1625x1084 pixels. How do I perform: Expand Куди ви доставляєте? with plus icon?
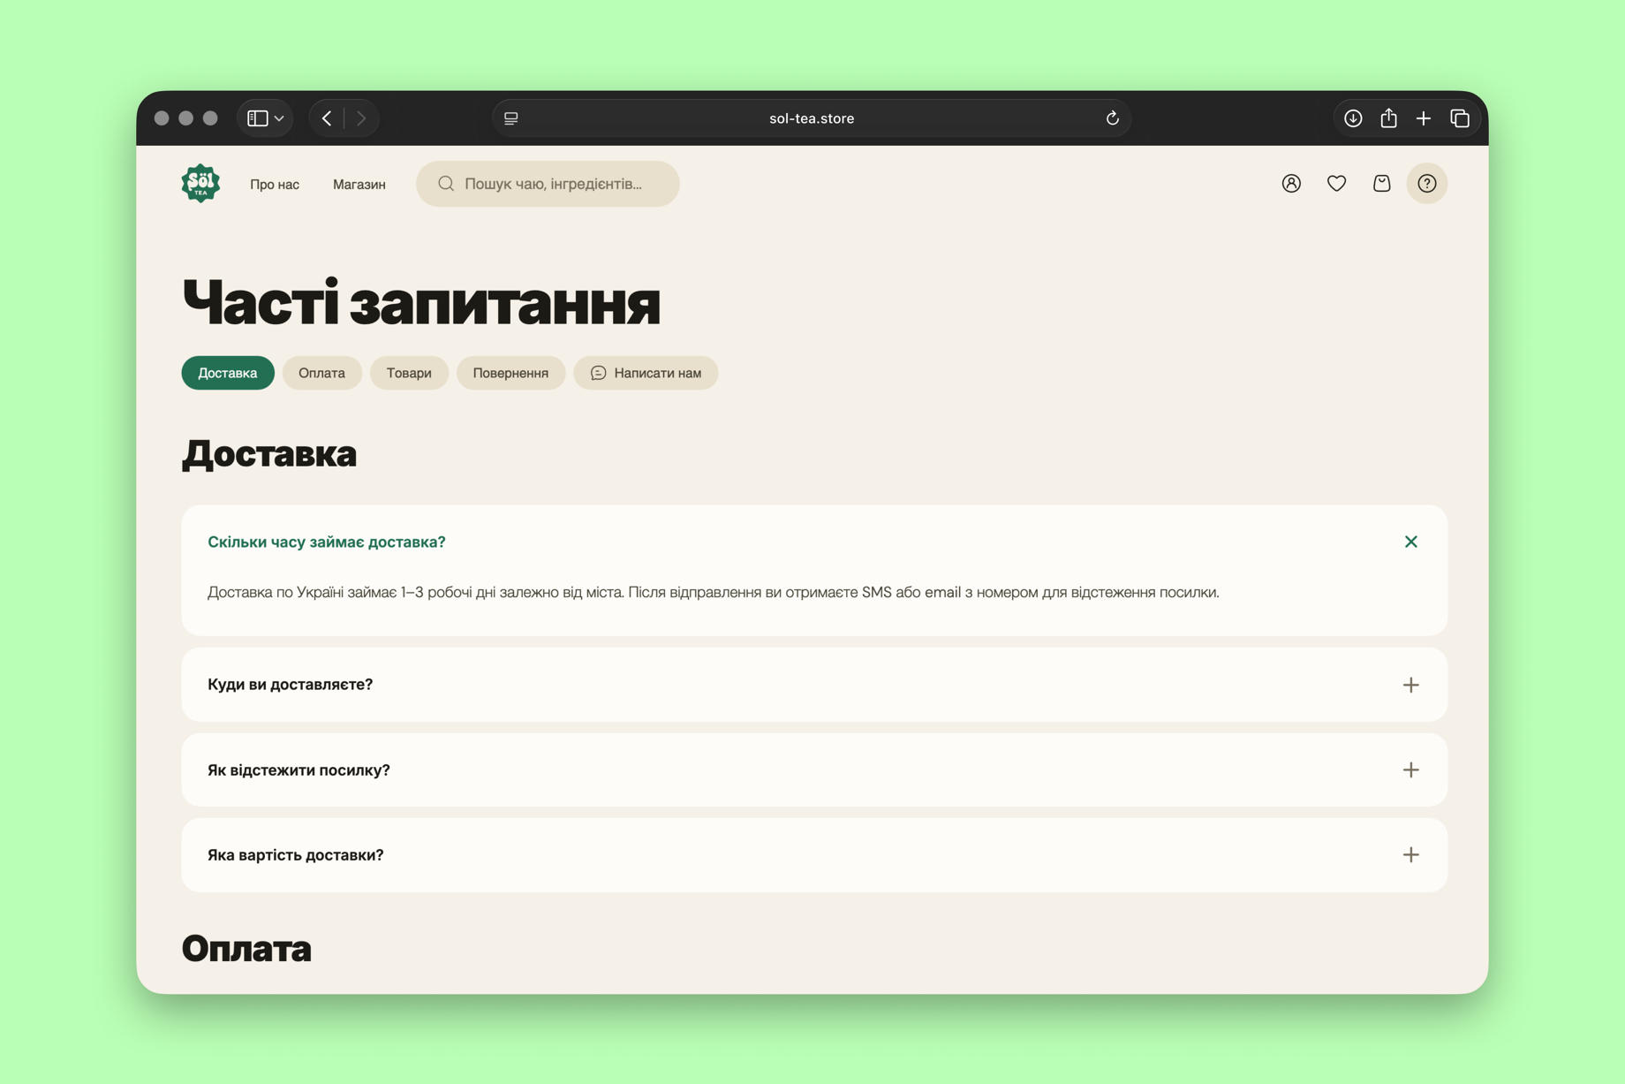pyautogui.click(x=1410, y=685)
